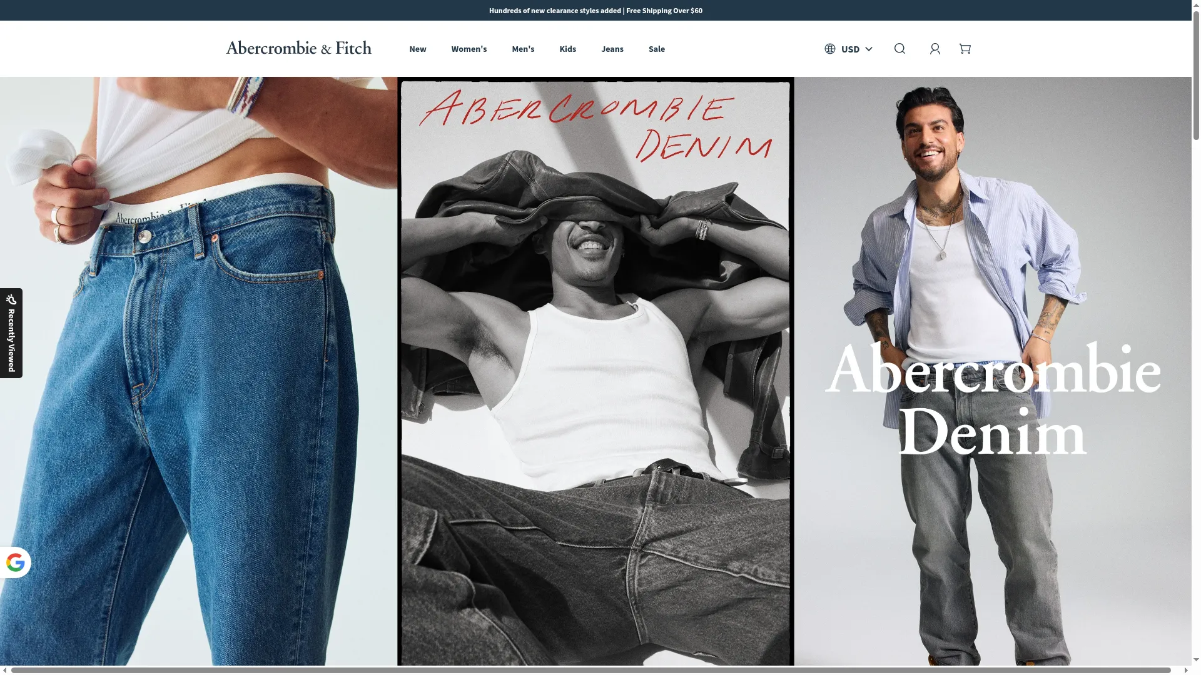Click the scroll left arrow
Image resolution: width=1201 pixels, height=675 pixels.
point(5,670)
